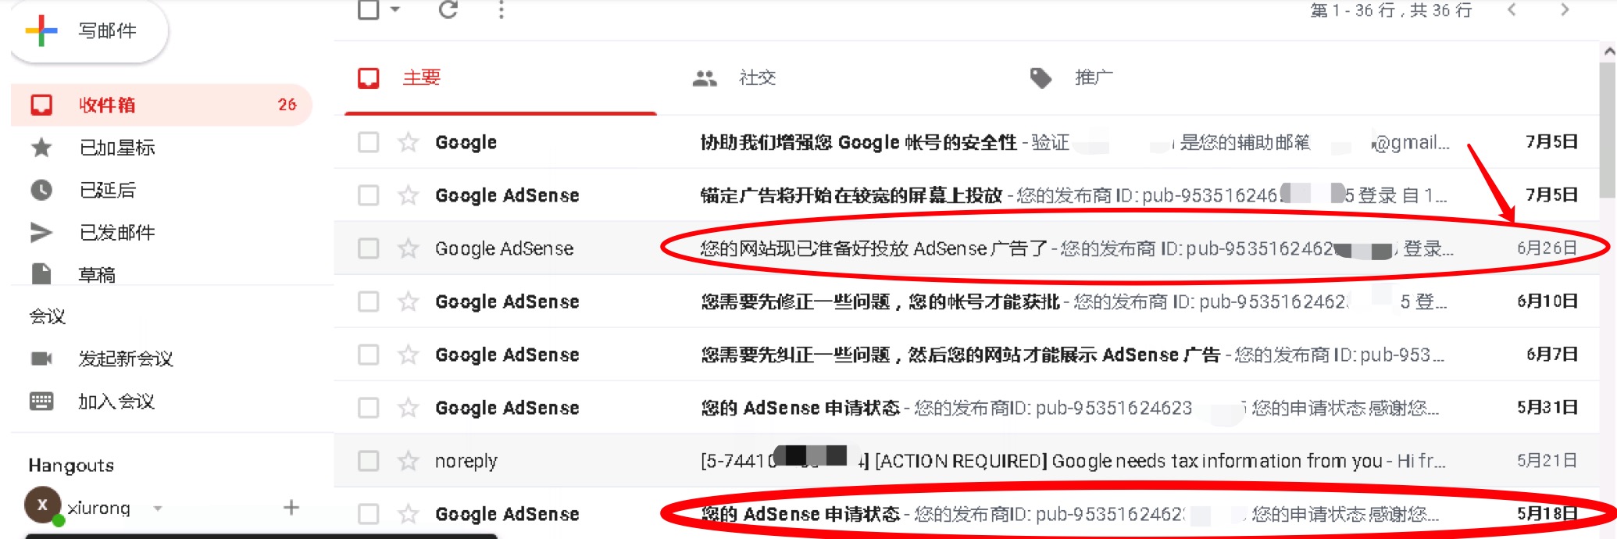Open the May 31 您的 AdSense 申请状态 email

[x=967, y=408]
